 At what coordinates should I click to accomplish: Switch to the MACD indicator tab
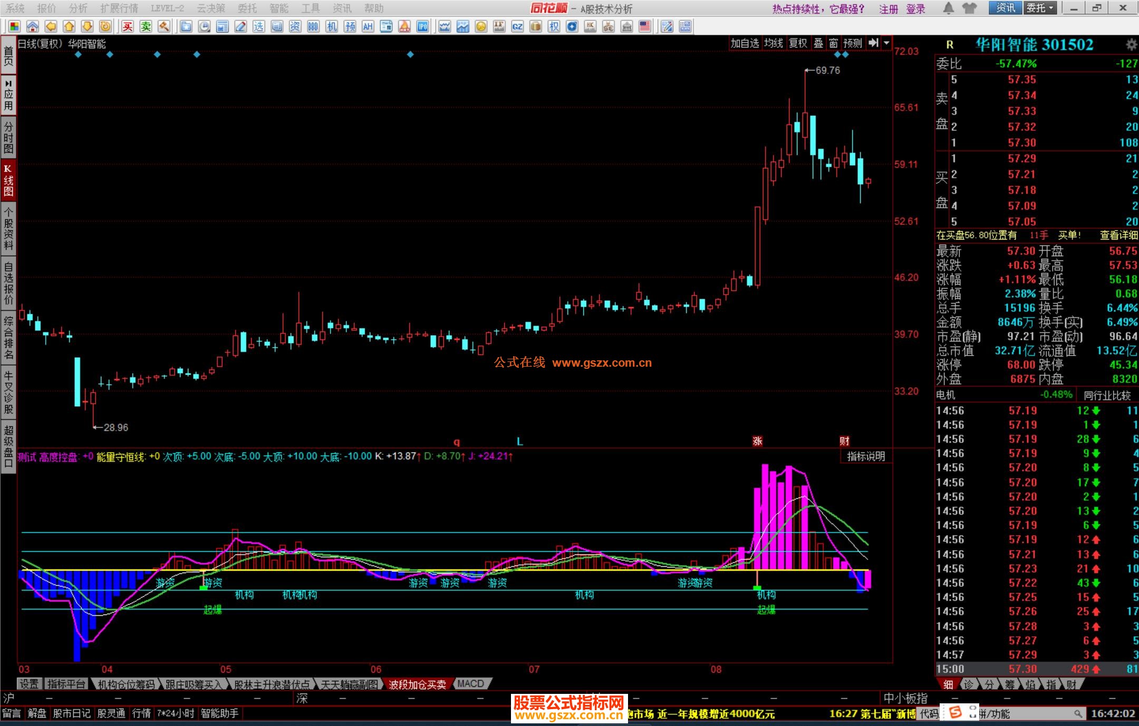[470, 684]
